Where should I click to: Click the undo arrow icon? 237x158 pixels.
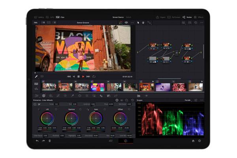pos(37,141)
